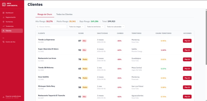This screenshot has width=207, height=101.
Task: Open the Todos los subcanales dropdown
Action: (x=115, y=27)
